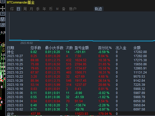Screen dimensions: 155x116
Task: Click position loss value -101.61
Action: [x=80, y=52]
